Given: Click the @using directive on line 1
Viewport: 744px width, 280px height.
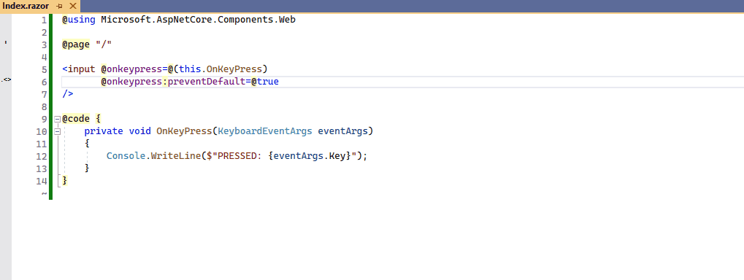Looking at the screenshot, I should tap(79, 20).
